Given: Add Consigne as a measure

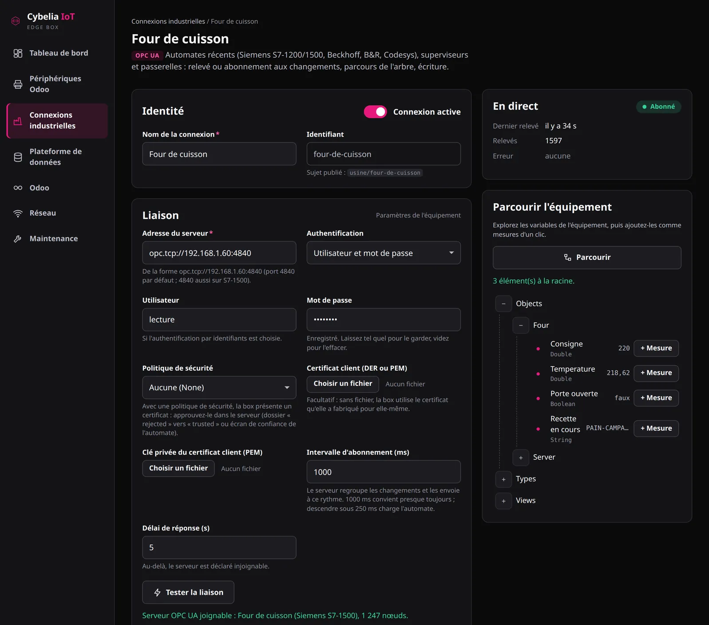Looking at the screenshot, I should pos(656,348).
